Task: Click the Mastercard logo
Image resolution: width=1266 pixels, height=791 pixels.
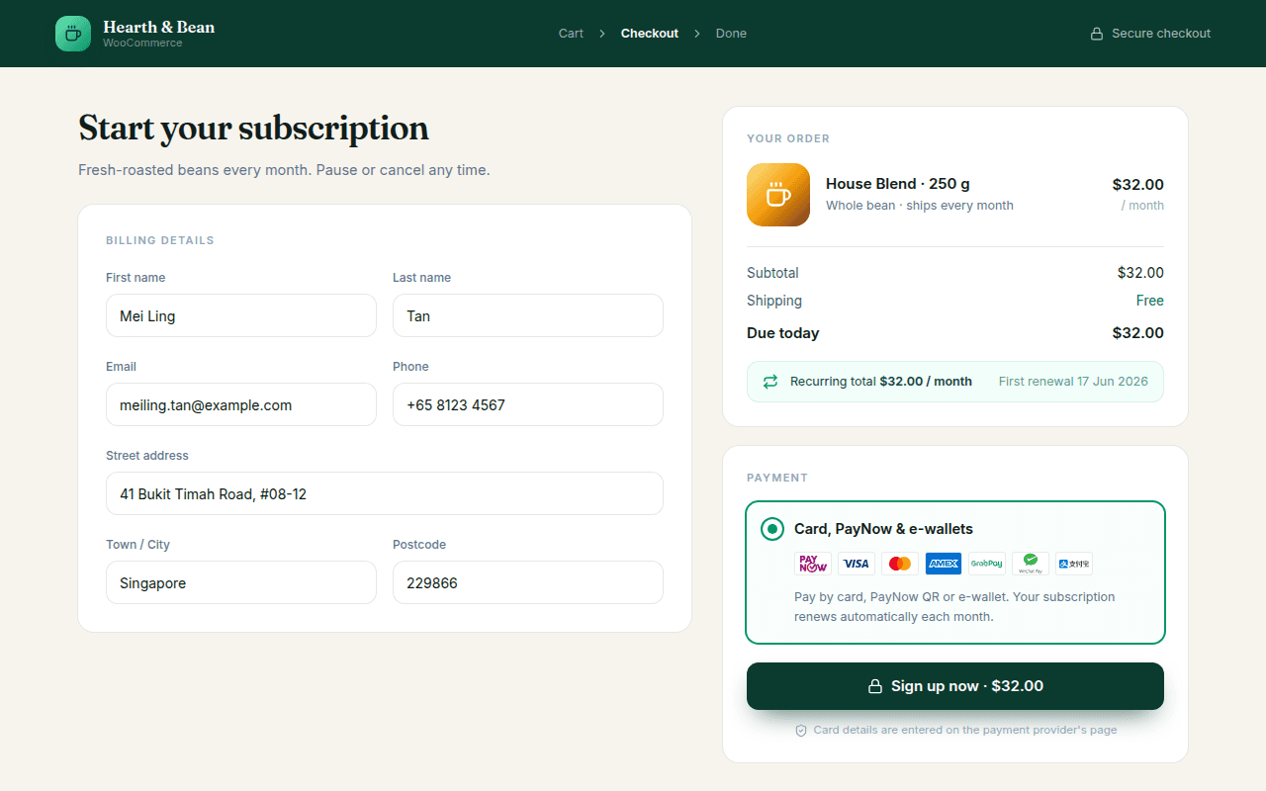Action: coord(900,564)
